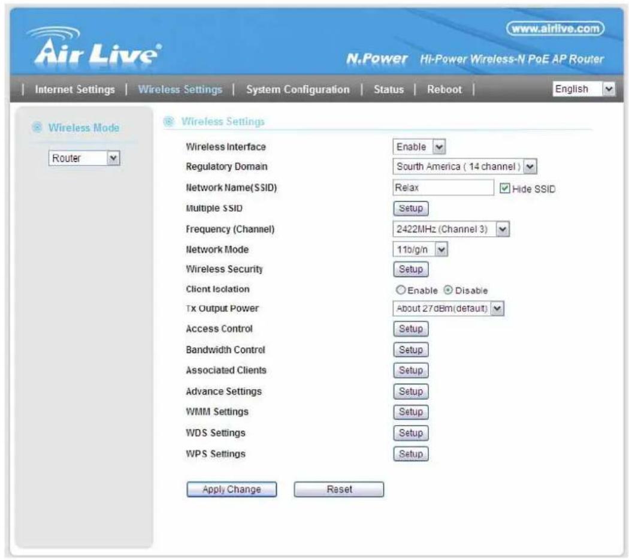Click the Tx Output Power label
The height and width of the screenshot is (560, 629).
coord(222,308)
